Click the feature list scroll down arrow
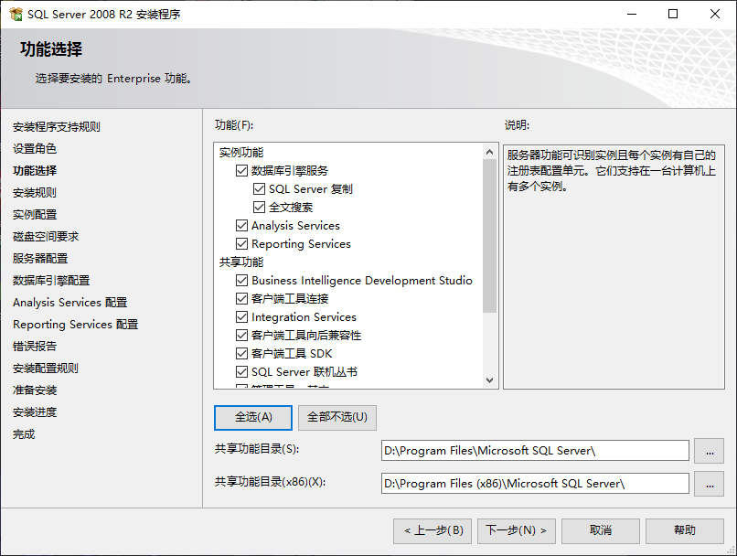737x556 pixels. pos(489,380)
